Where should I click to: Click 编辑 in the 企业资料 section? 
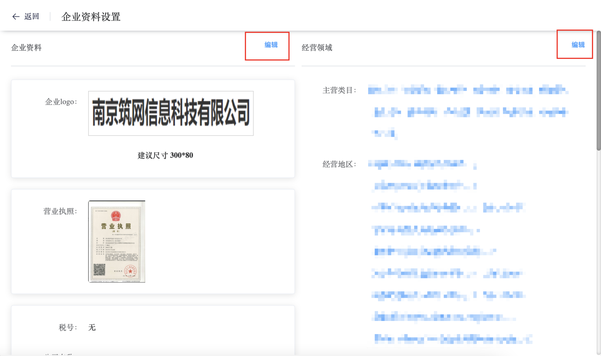271,45
